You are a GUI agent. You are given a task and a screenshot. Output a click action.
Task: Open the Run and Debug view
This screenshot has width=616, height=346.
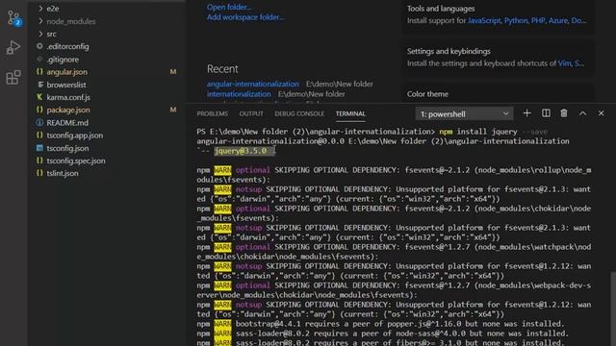(x=13, y=47)
